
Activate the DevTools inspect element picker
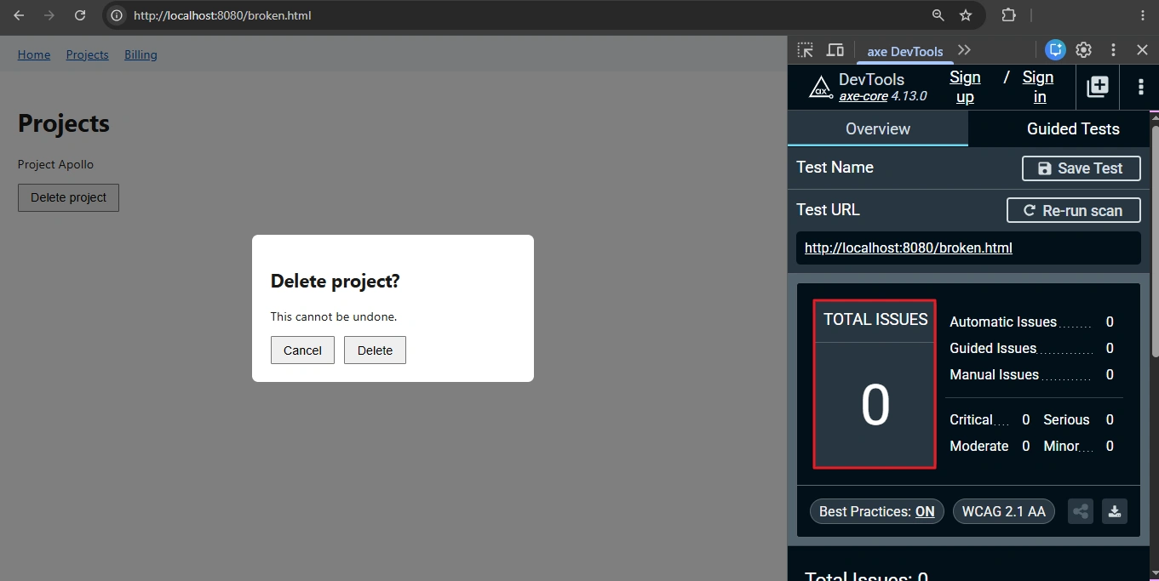(806, 50)
